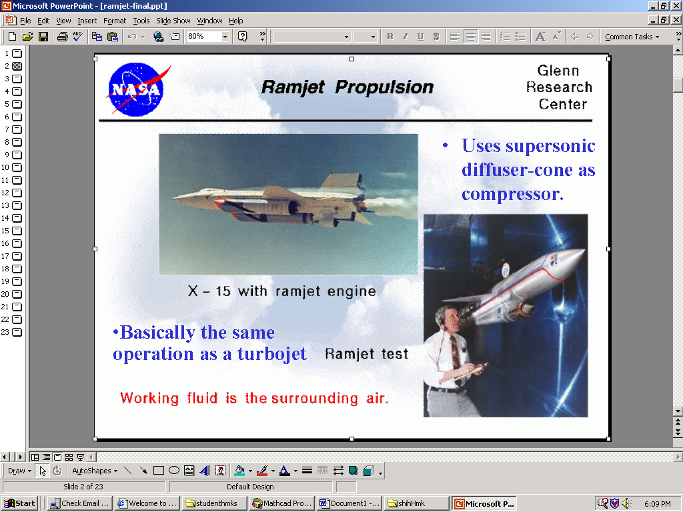Select the Rectangle drawing tool
The width and height of the screenshot is (683, 512).
(x=159, y=471)
